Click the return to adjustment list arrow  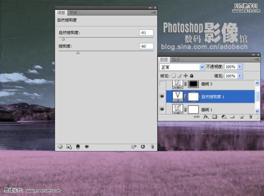[x=60, y=147]
